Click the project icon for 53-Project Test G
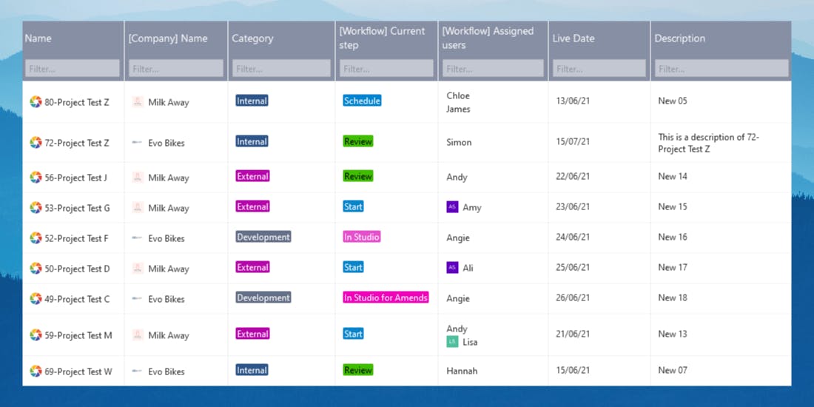 36,208
